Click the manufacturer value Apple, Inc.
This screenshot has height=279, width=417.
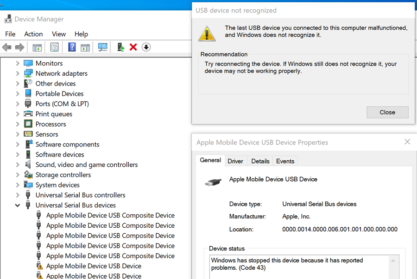tap(296, 217)
